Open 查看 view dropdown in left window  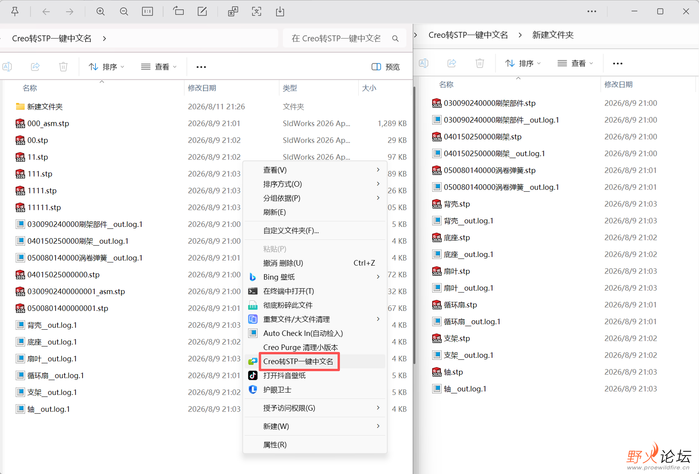coord(159,67)
